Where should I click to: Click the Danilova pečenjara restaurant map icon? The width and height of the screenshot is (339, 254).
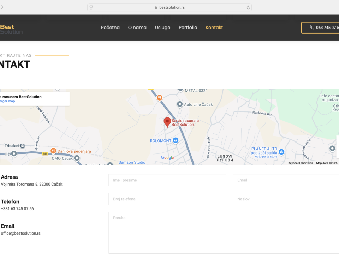(53, 151)
